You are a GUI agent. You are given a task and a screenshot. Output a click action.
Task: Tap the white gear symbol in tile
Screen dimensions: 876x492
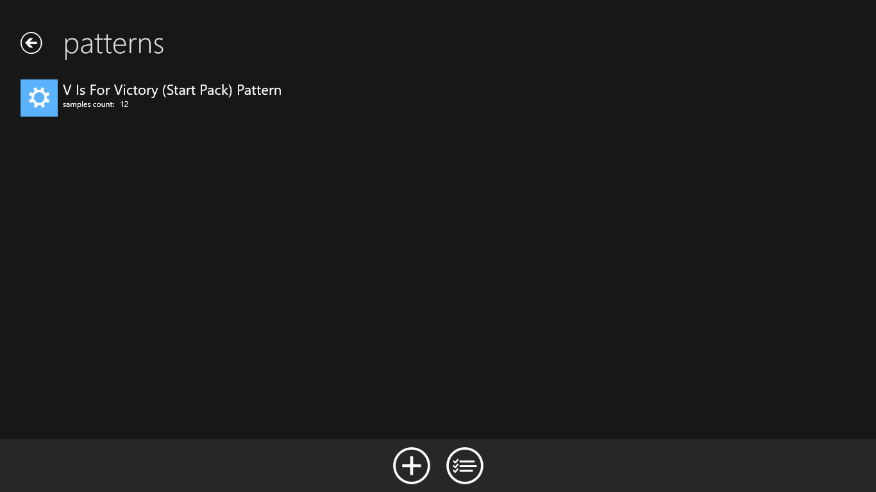click(x=39, y=98)
